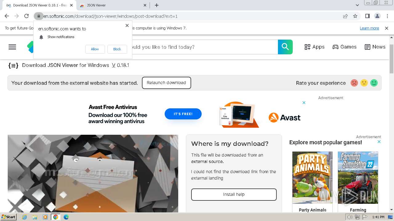Viewport: 394px width, 221px height.
Task: Open Chrome profile avatar menu
Action: [377, 16]
